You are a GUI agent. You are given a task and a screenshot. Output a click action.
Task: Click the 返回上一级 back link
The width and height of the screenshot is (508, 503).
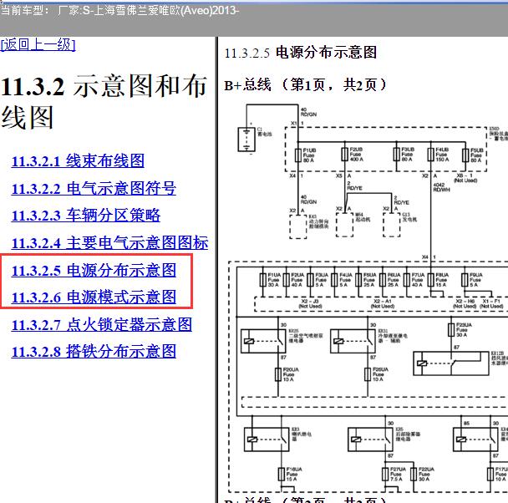click(38, 44)
